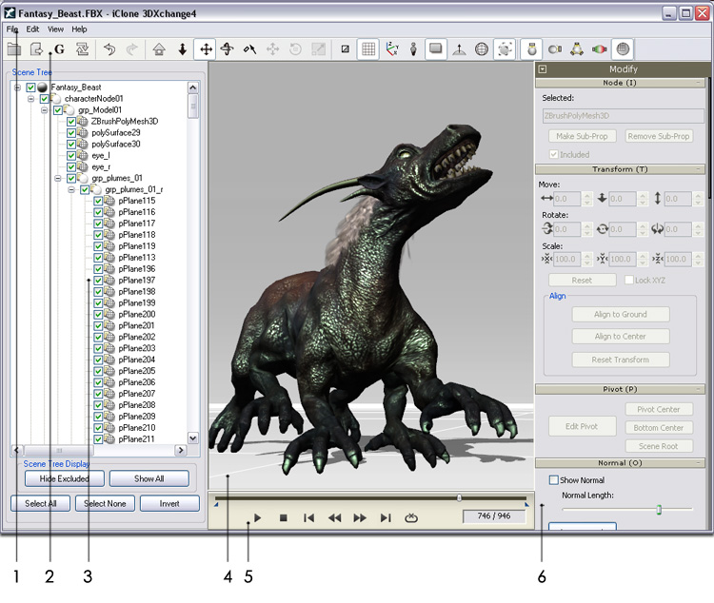Collapse the characterNode01 tree node

click(30, 99)
